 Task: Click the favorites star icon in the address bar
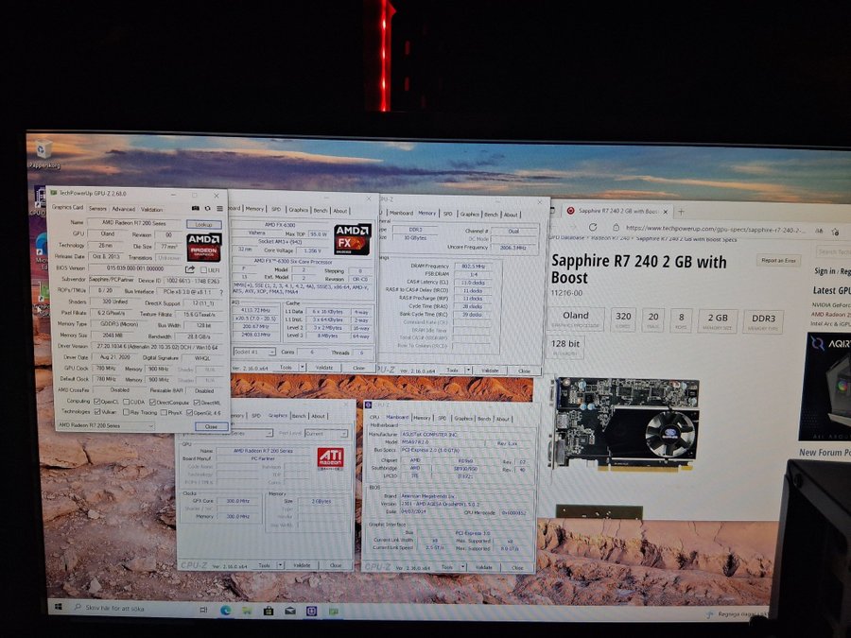pyautogui.click(x=835, y=232)
